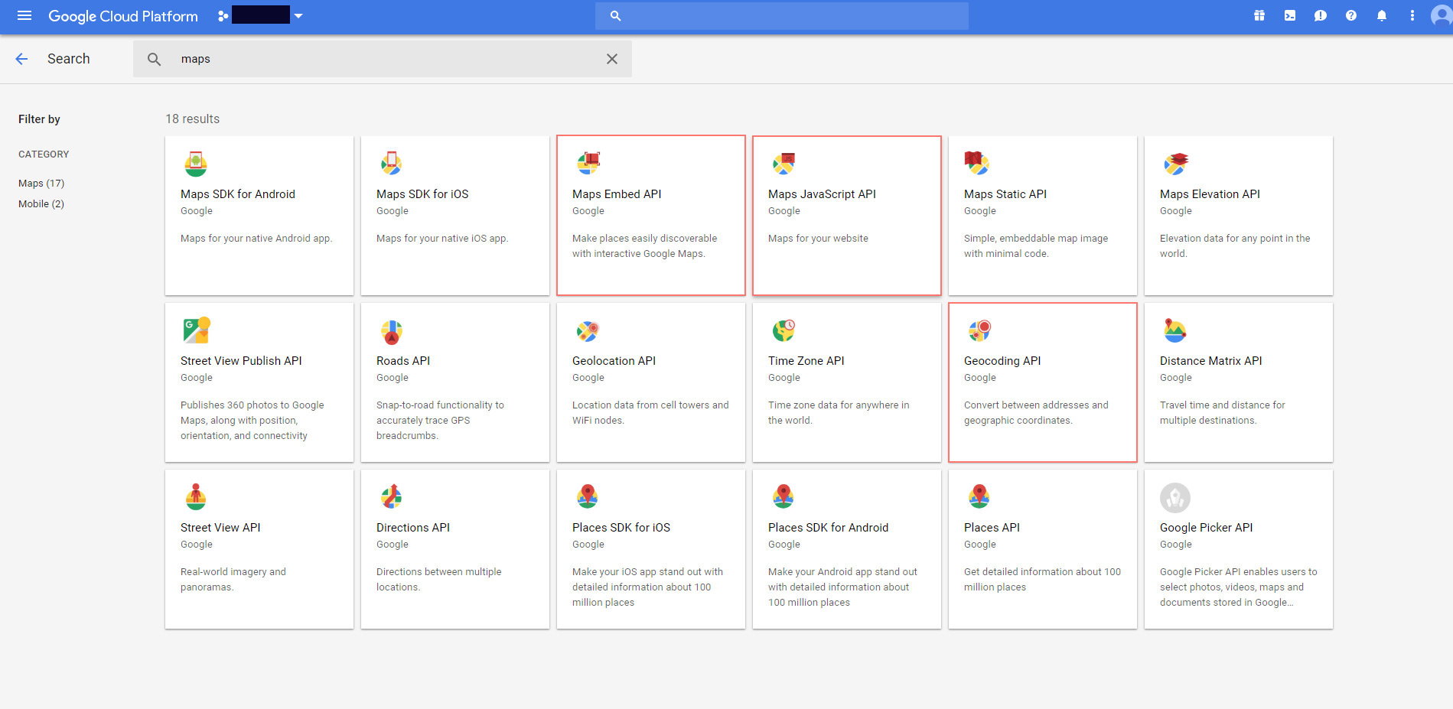Filter by Maps (17) category
The height and width of the screenshot is (709, 1453).
pyautogui.click(x=41, y=184)
